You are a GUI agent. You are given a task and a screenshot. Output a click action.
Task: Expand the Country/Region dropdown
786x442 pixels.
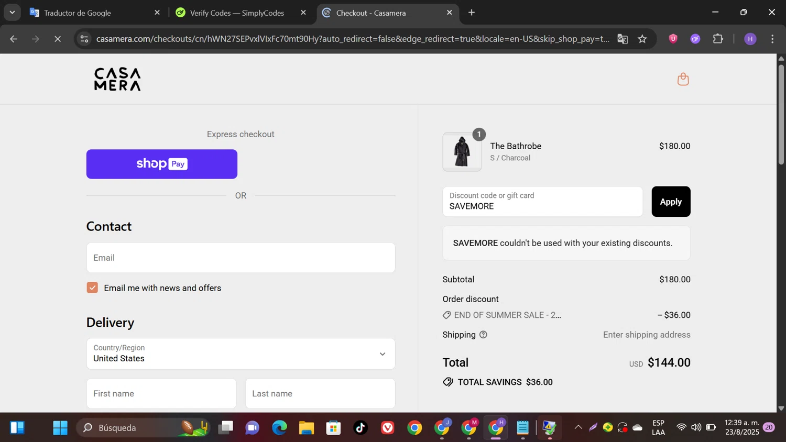pyautogui.click(x=241, y=353)
